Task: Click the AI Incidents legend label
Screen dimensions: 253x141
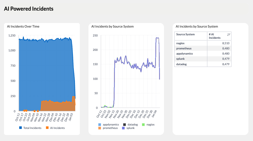Action: 57,128
